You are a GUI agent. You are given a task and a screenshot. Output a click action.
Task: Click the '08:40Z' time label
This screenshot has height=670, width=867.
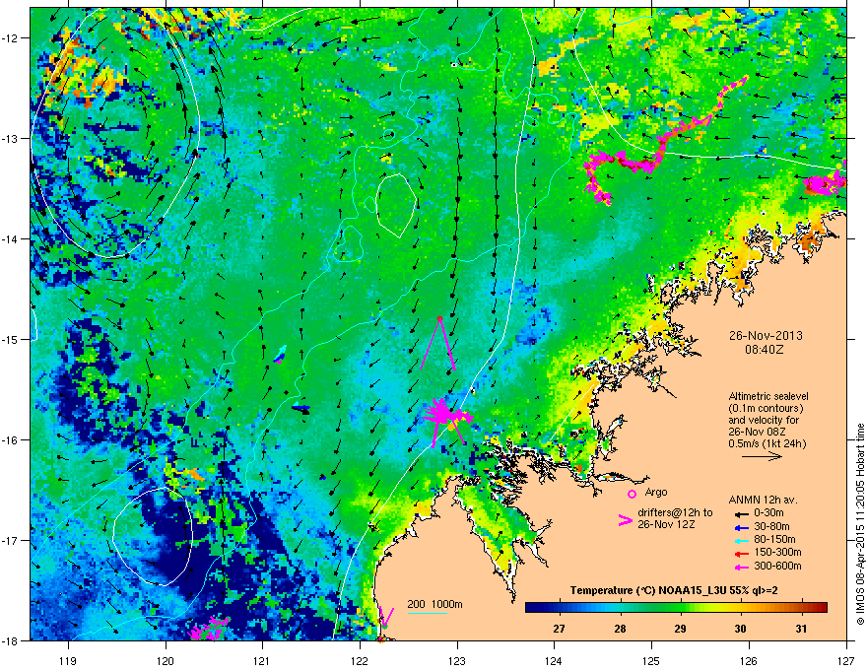765,350
